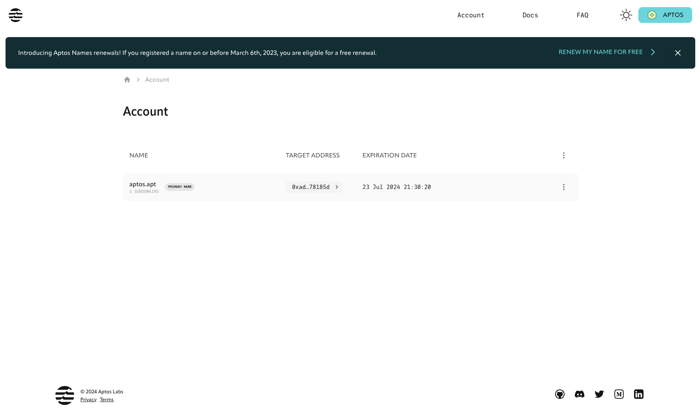Open the Medium icon link
This screenshot has width=700, height=417.
619,394
